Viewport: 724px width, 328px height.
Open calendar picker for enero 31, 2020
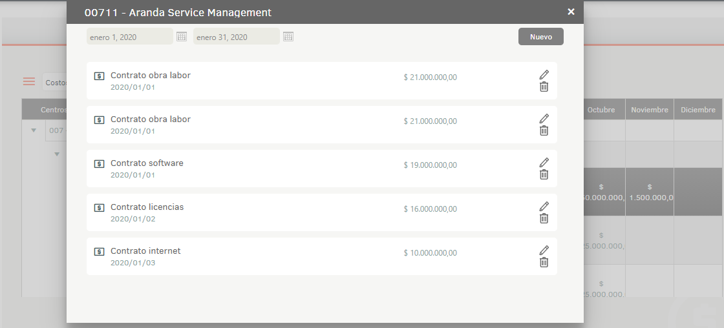[x=288, y=37]
